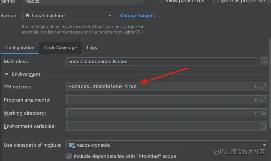Click the plus icon in VM options field
Image resolution: width=271 pixels, height=161 pixels.
point(256,87)
